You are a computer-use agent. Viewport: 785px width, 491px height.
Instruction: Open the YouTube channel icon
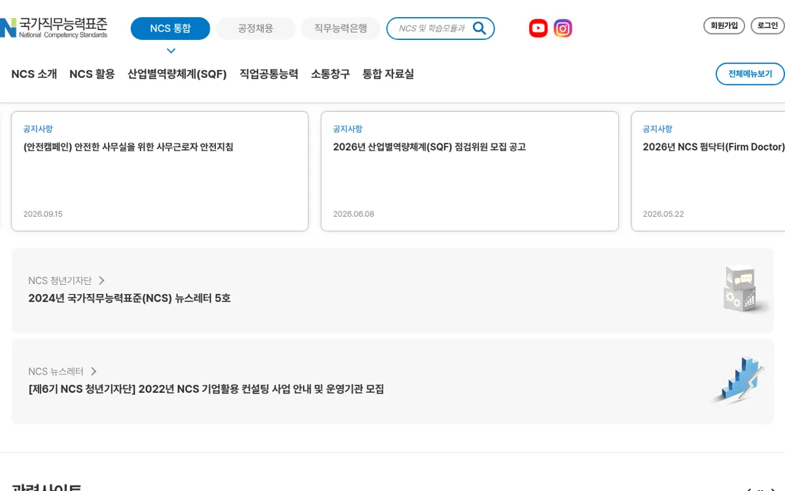538,28
